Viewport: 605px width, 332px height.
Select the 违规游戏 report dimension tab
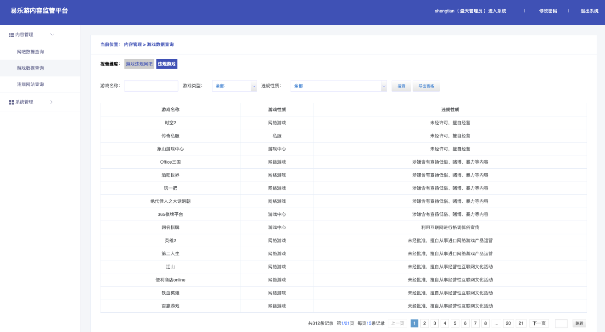167,64
